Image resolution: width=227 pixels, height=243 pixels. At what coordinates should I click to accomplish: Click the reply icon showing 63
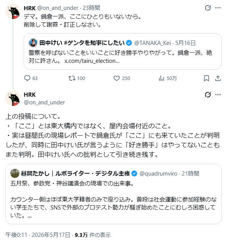click(27, 78)
